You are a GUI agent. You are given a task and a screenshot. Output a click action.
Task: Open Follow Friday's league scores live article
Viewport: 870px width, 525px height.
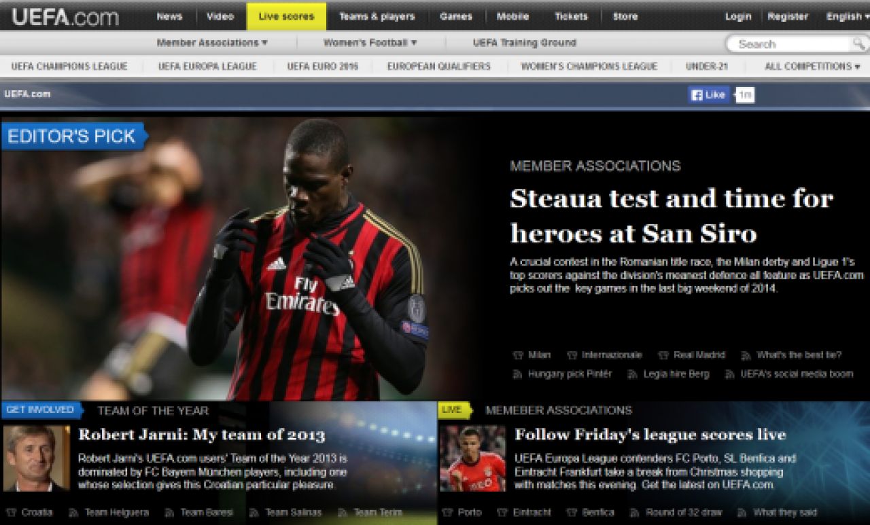tap(650, 435)
